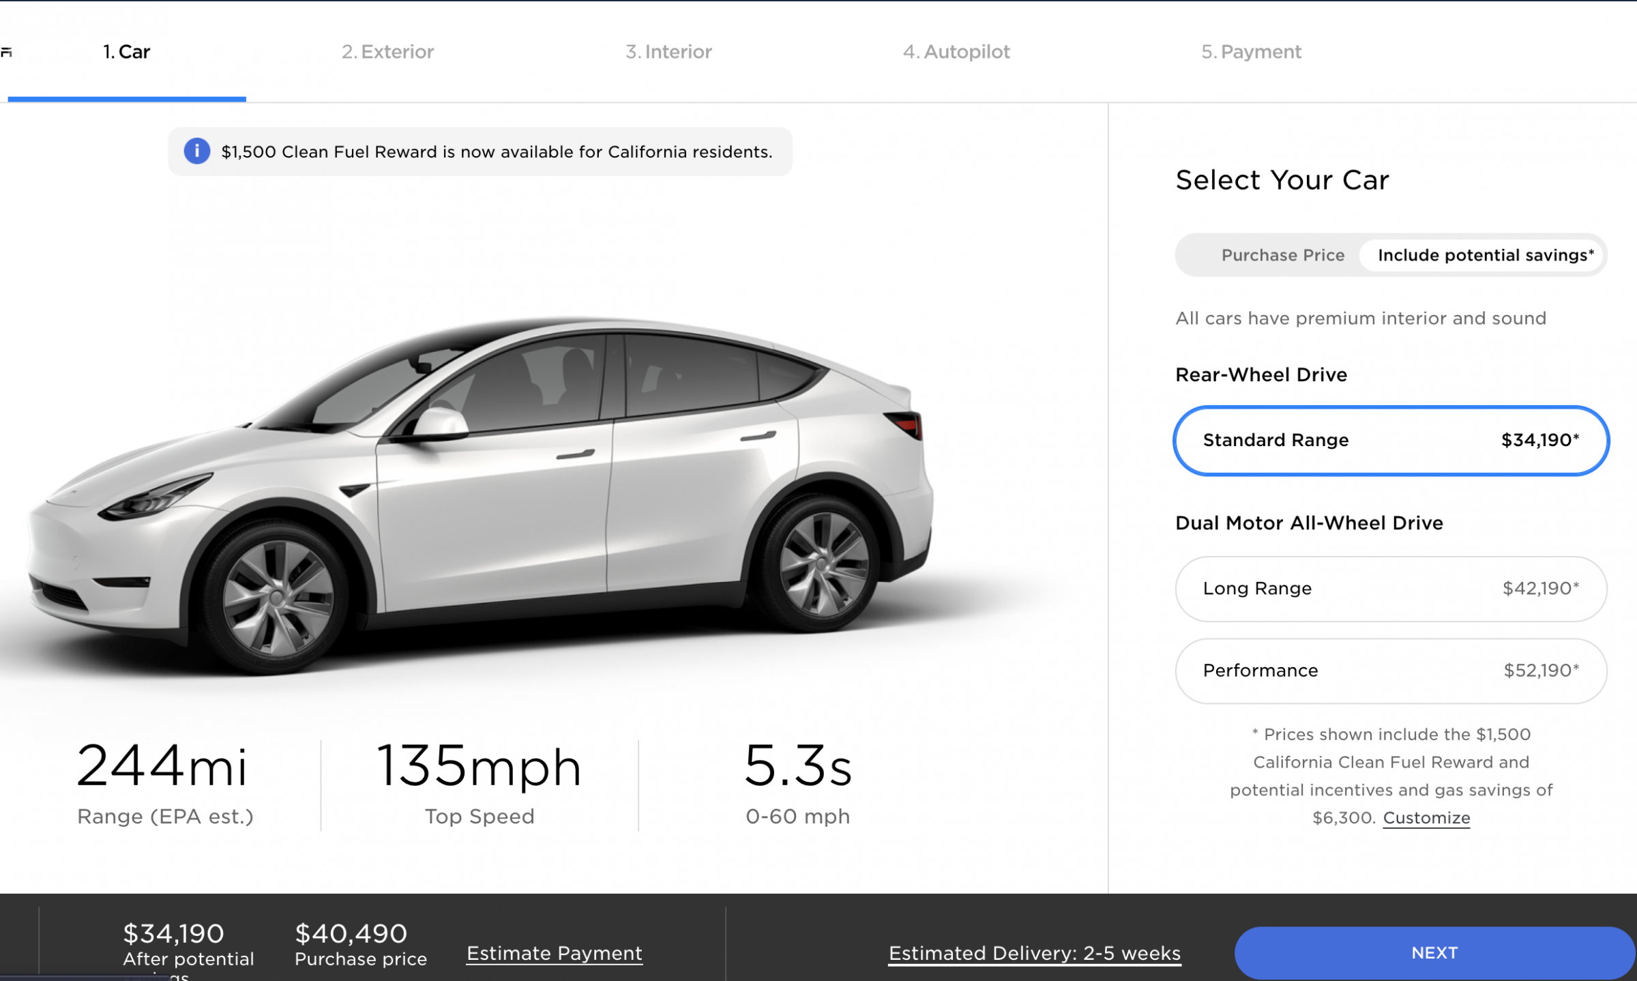Viewport: 1637px width, 981px height.
Task: Choose Standard Range $34,190 model
Action: 1391,440
